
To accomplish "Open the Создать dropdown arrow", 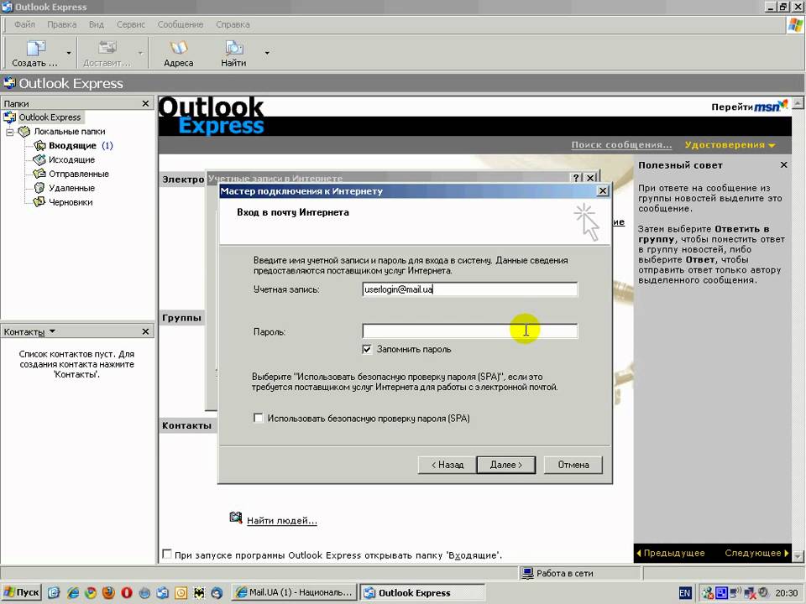I will tap(68, 53).
